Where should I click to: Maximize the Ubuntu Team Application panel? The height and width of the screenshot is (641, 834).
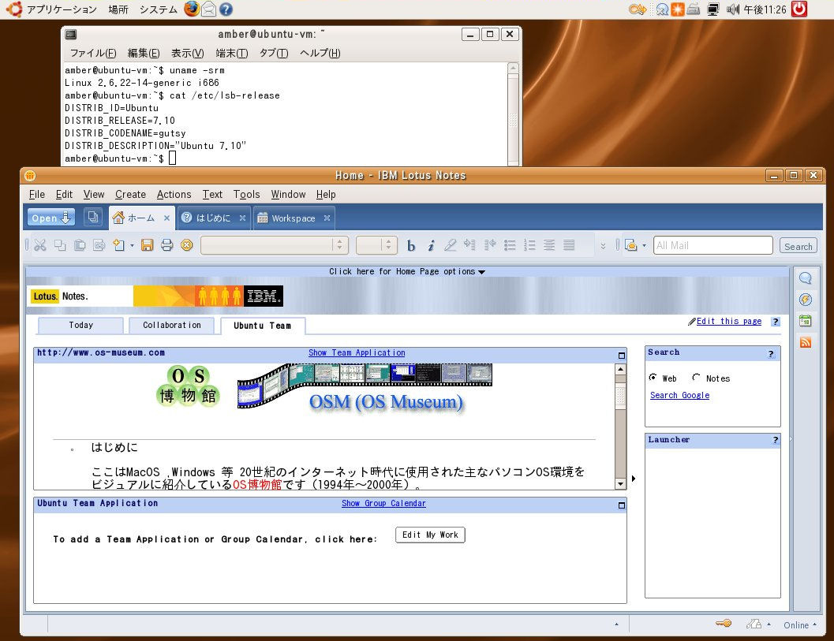pos(621,505)
